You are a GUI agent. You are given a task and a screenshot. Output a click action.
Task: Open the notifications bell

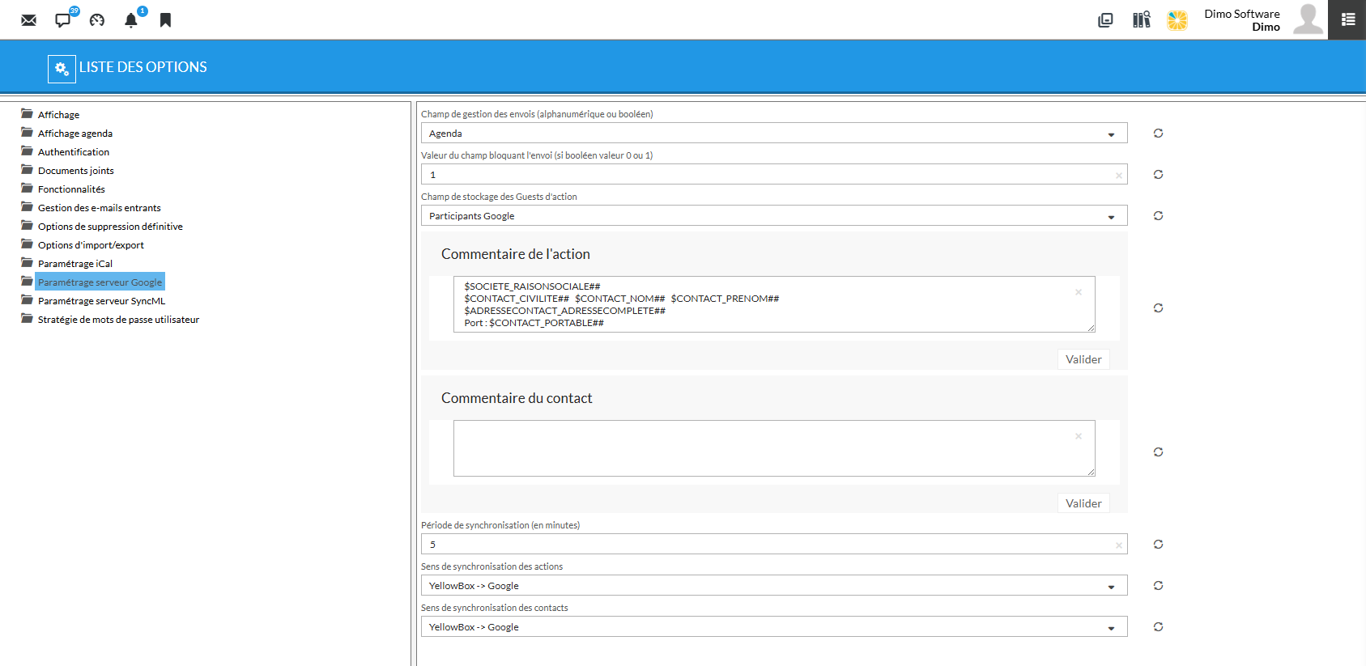click(131, 20)
